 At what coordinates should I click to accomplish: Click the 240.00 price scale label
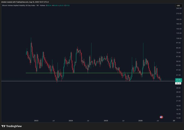(179, 8)
